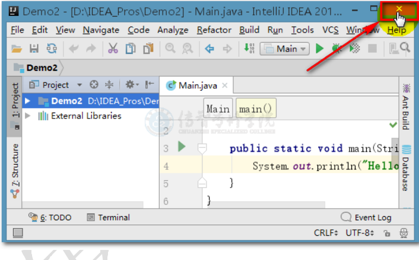Click the green checkmark inspection indicator
Screen dimensions: 419x260
[393, 124]
